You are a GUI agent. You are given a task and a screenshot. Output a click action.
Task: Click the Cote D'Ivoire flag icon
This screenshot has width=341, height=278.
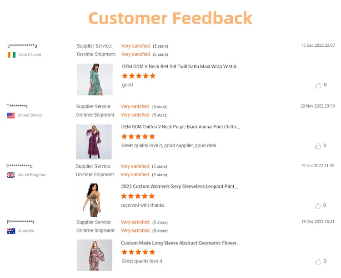[11, 55]
